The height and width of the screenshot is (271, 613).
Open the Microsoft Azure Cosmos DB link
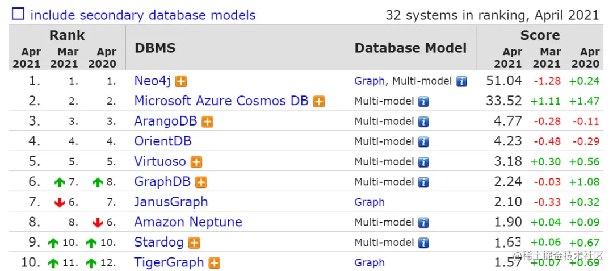click(x=221, y=101)
